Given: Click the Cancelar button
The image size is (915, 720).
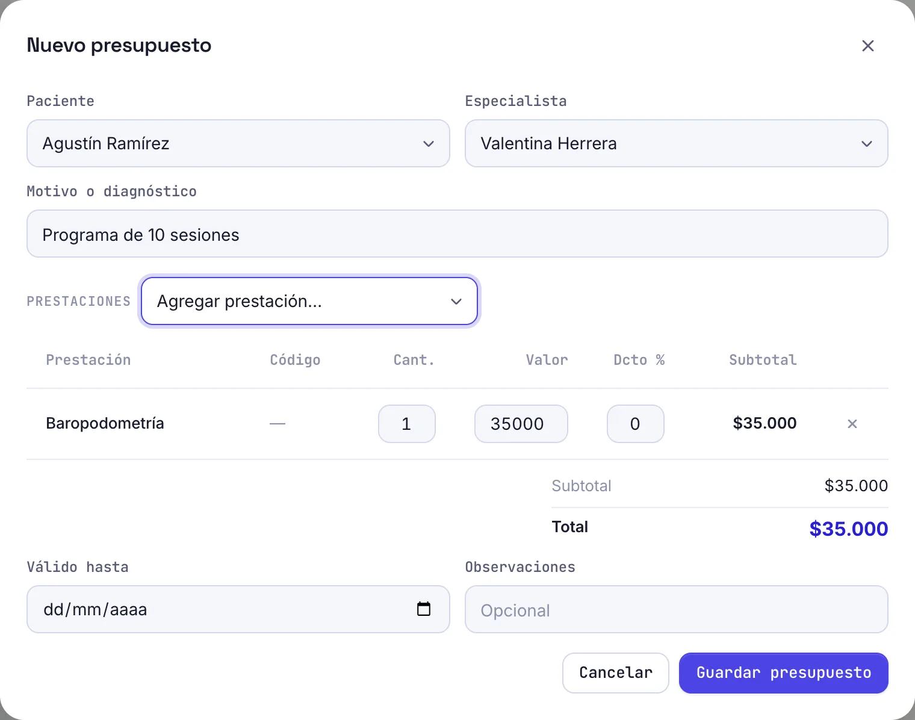Looking at the screenshot, I should point(615,673).
